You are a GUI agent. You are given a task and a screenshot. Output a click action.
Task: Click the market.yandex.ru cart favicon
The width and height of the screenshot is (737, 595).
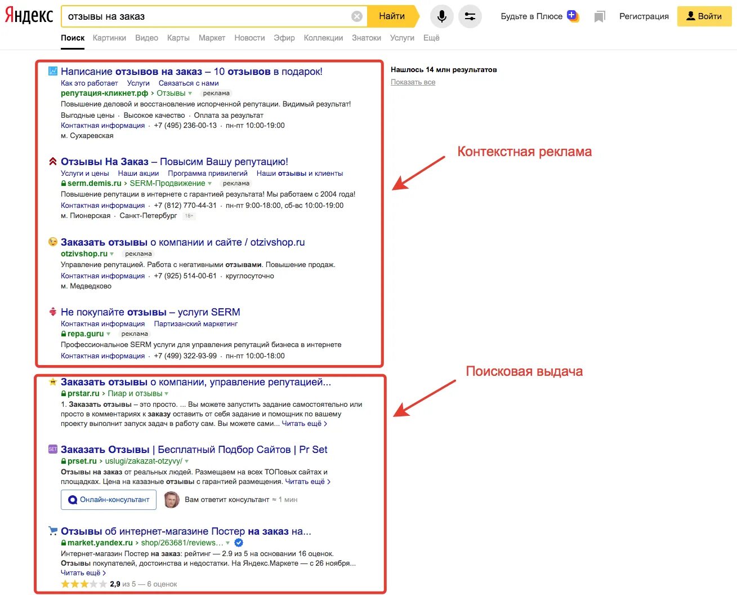(x=53, y=530)
